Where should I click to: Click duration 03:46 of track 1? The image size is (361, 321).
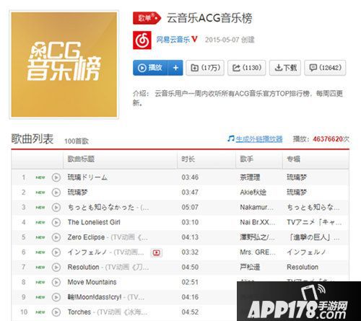click(190, 177)
